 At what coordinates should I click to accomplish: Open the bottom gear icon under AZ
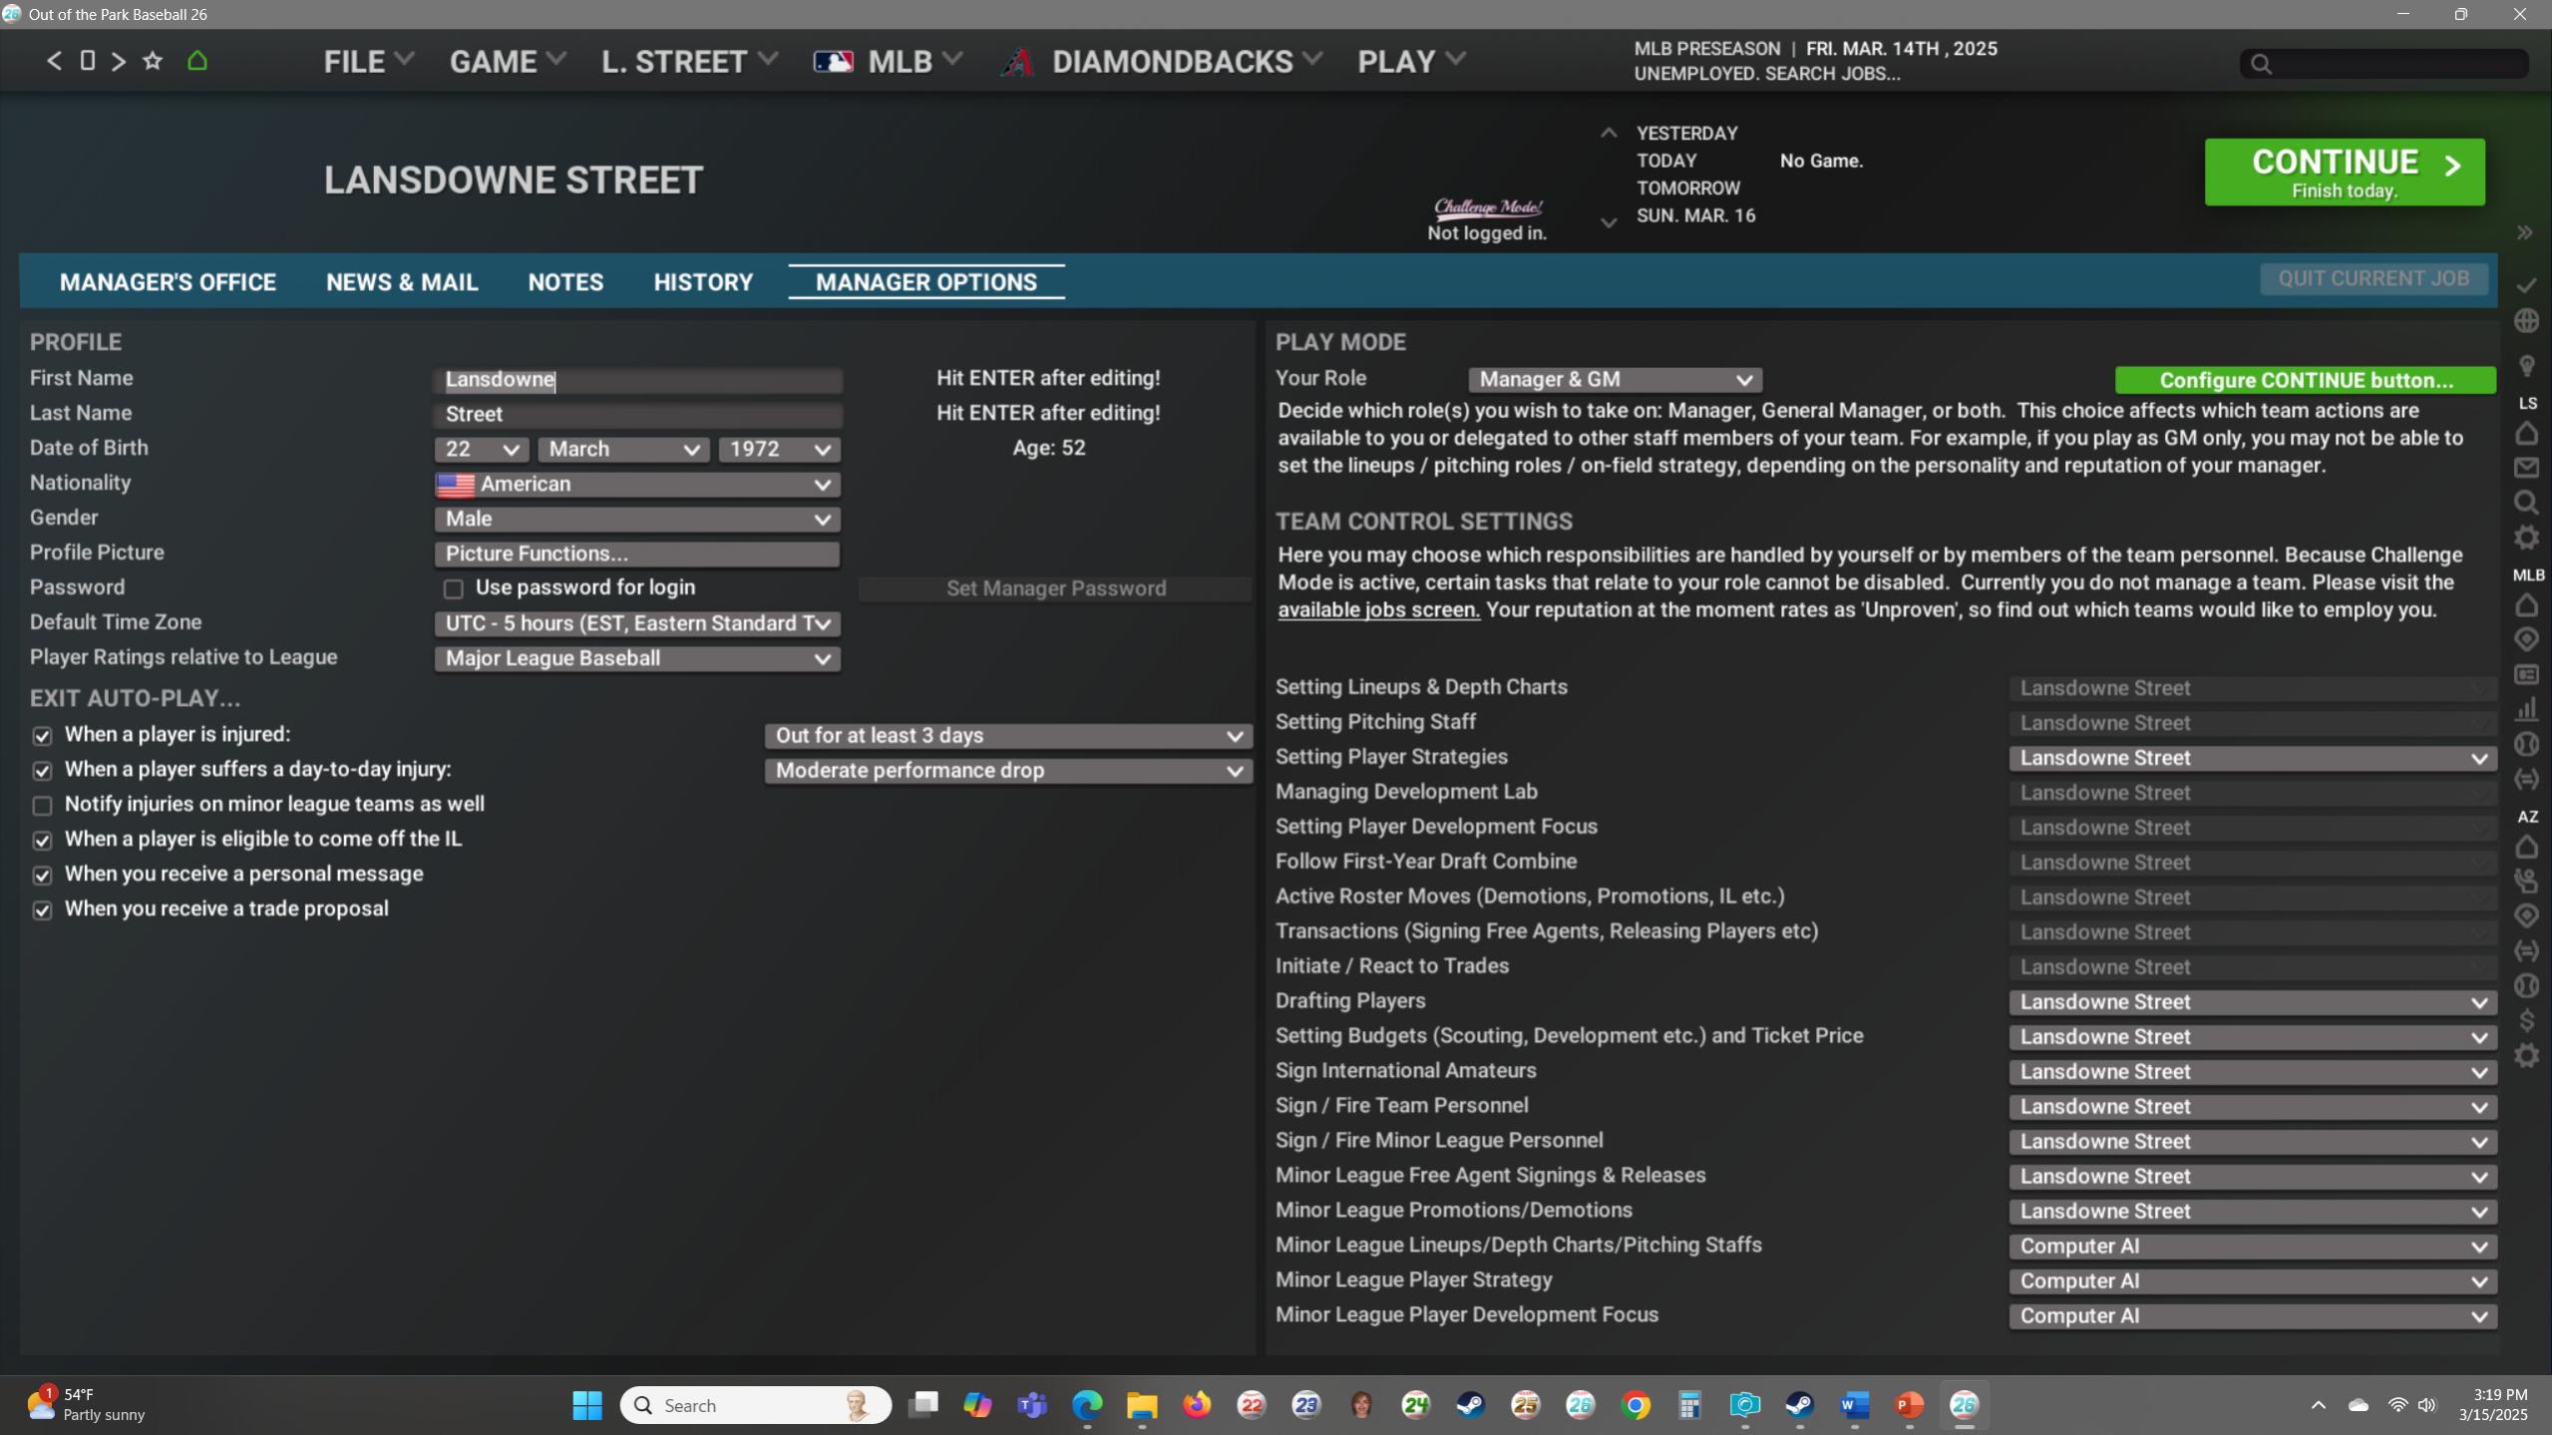point(2526,1055)
